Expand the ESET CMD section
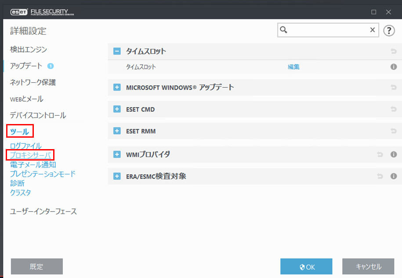This screenshot has width=402, height=278. [117, 109]
